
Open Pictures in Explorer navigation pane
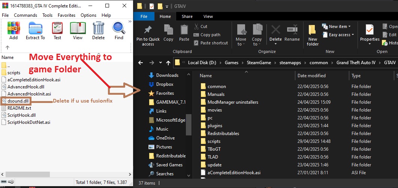click(160, 147)
